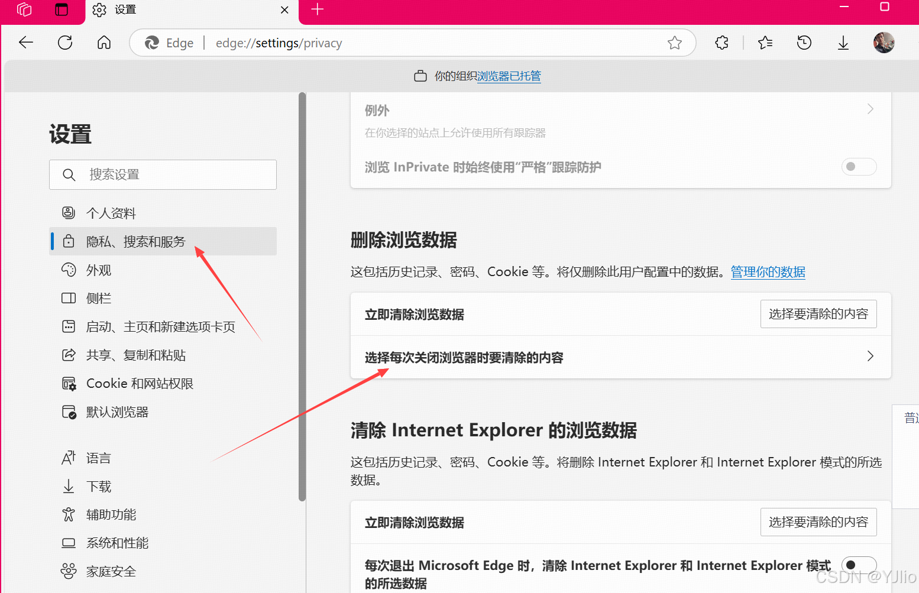Click the panel icon beside 侧栏

pos(69,298)
